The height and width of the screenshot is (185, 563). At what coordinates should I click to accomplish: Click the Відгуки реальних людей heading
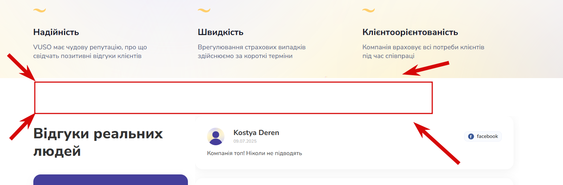pos(98,142)
